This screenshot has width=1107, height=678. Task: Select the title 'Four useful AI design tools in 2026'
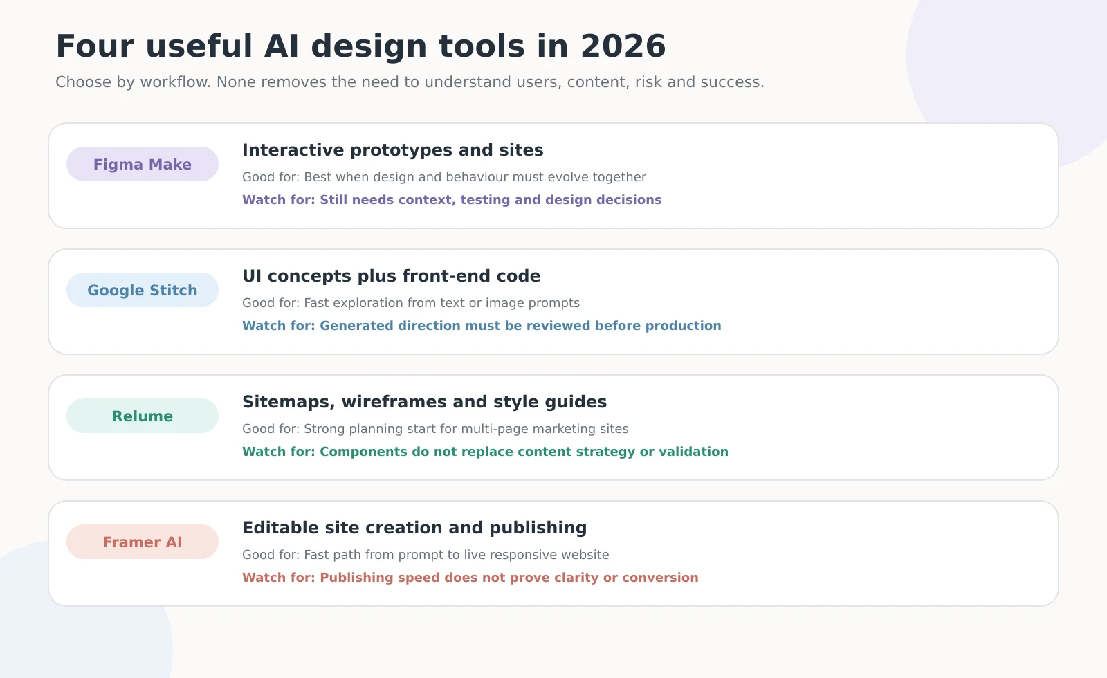coord(360,46)
